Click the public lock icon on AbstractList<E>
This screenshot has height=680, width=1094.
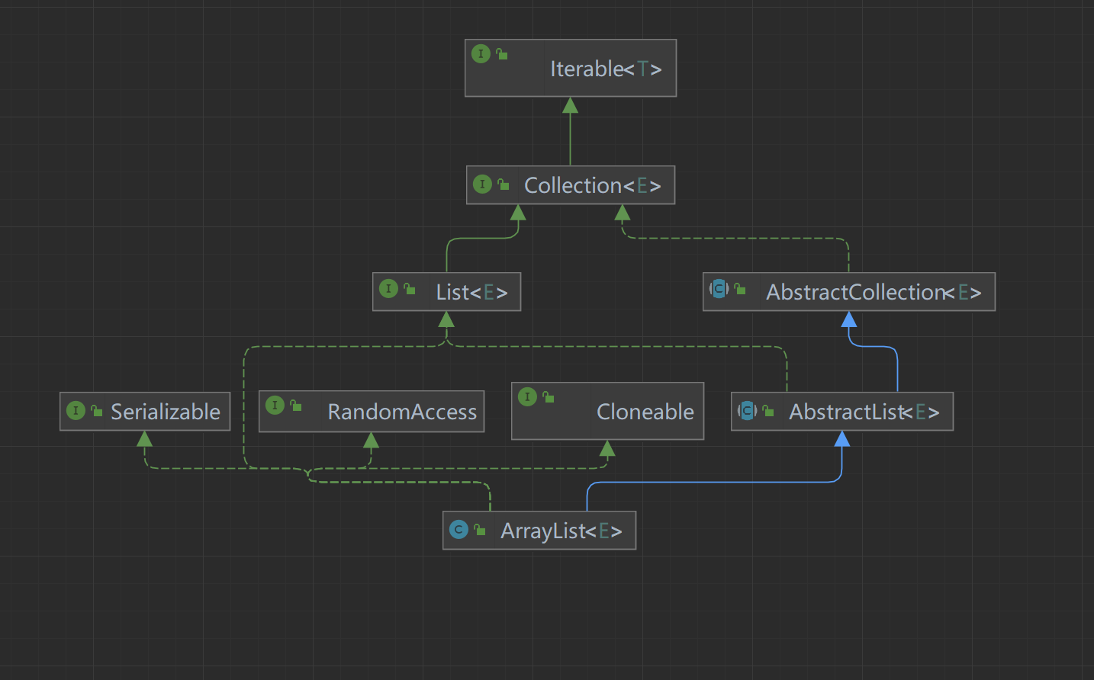pyautogui.click(x=768, y=411)
